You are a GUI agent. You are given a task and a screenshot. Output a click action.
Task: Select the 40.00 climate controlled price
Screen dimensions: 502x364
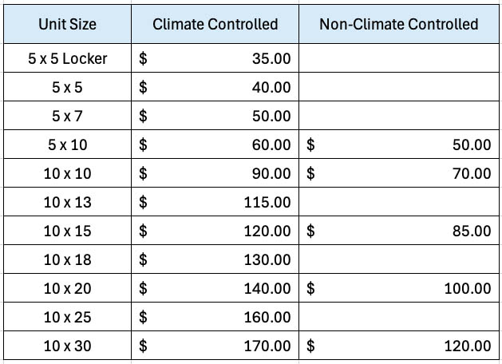pyautogui.click(x=215, y=87)
